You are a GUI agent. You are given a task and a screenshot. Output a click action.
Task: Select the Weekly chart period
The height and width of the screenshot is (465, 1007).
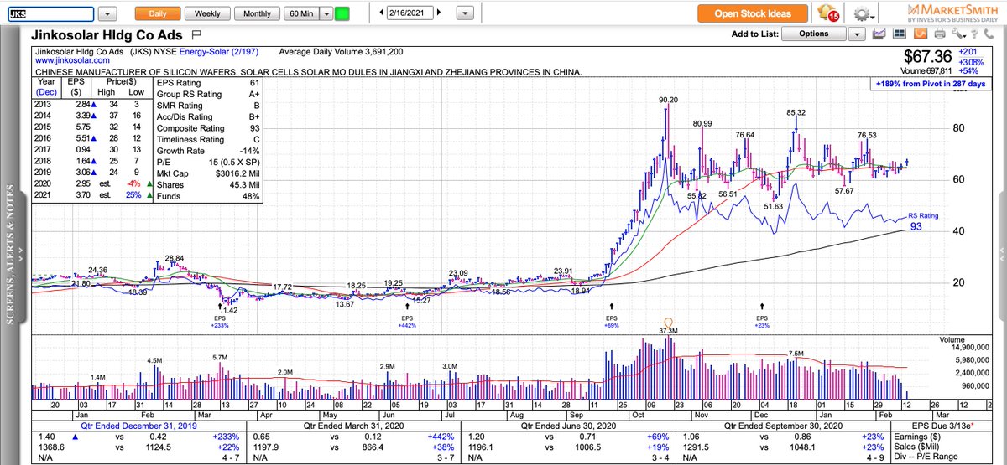pos(207,14)
